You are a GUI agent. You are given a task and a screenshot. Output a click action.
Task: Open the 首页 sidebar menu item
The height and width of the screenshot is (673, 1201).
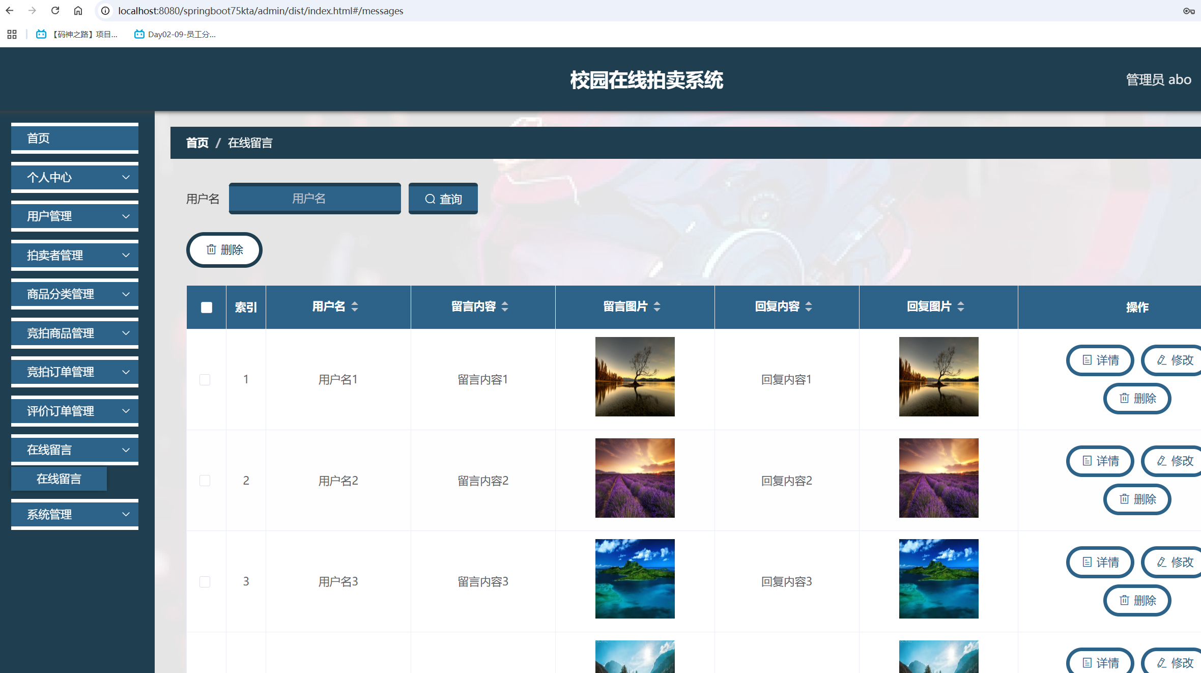(75, 138)
